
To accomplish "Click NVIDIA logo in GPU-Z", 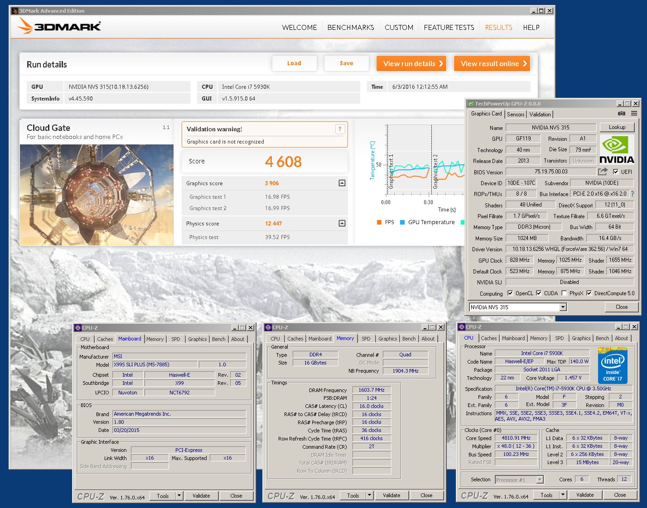I will 617,150.
